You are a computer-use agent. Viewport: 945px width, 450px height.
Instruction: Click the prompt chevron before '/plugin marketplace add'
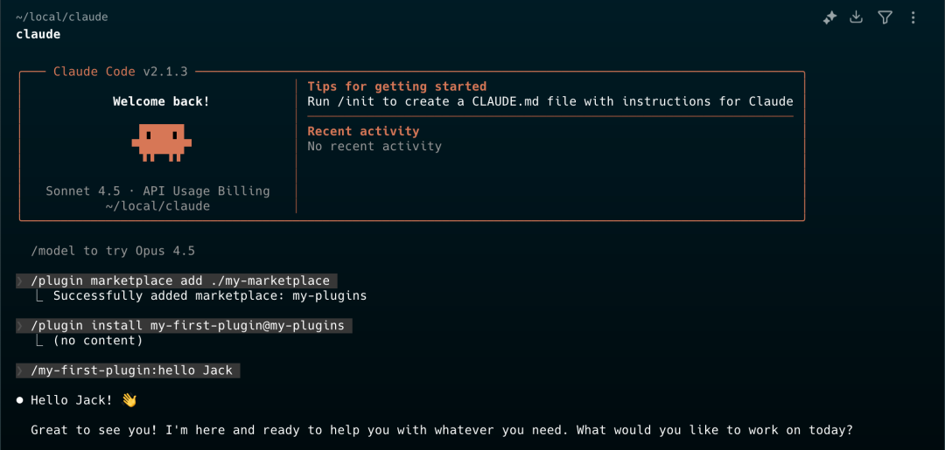[x=20, y=281]
